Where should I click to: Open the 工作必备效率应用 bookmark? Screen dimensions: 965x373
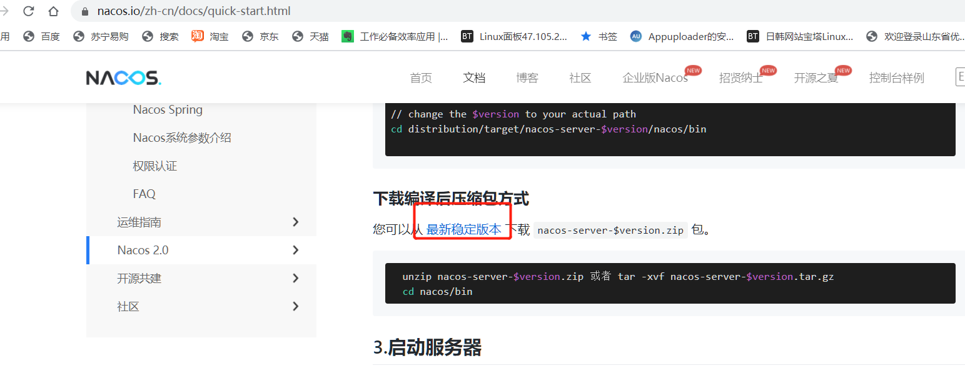pyautogui.click(x=395, y=36)
